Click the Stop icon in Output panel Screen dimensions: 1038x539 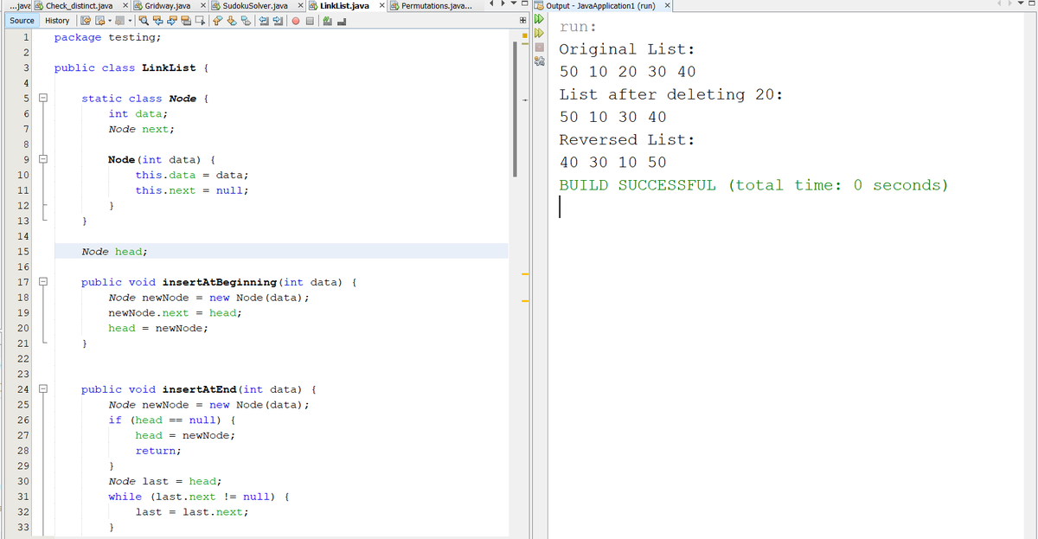[539, 48]
